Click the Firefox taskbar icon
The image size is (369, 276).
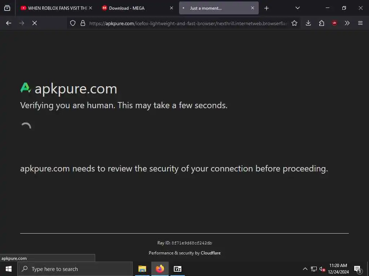160,269
